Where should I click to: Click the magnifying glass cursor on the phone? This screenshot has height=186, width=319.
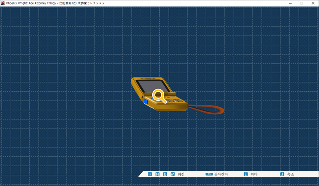pyautogui.click(x=159, y=96)
